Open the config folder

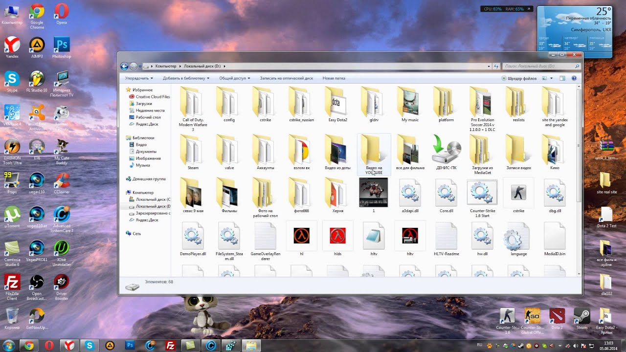tap(229, 105)
